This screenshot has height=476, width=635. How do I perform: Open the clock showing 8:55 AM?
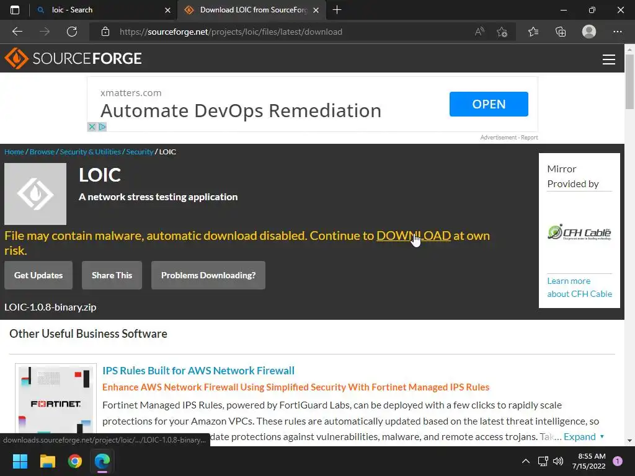[589, 461]
